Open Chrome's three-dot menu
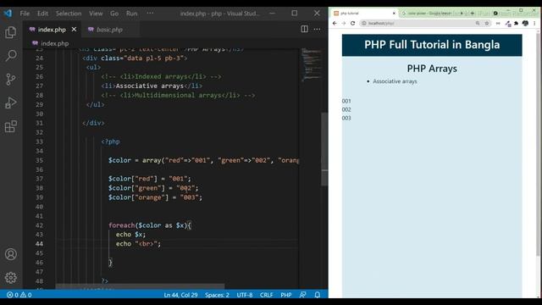542x305 pixels. point(534,23)
